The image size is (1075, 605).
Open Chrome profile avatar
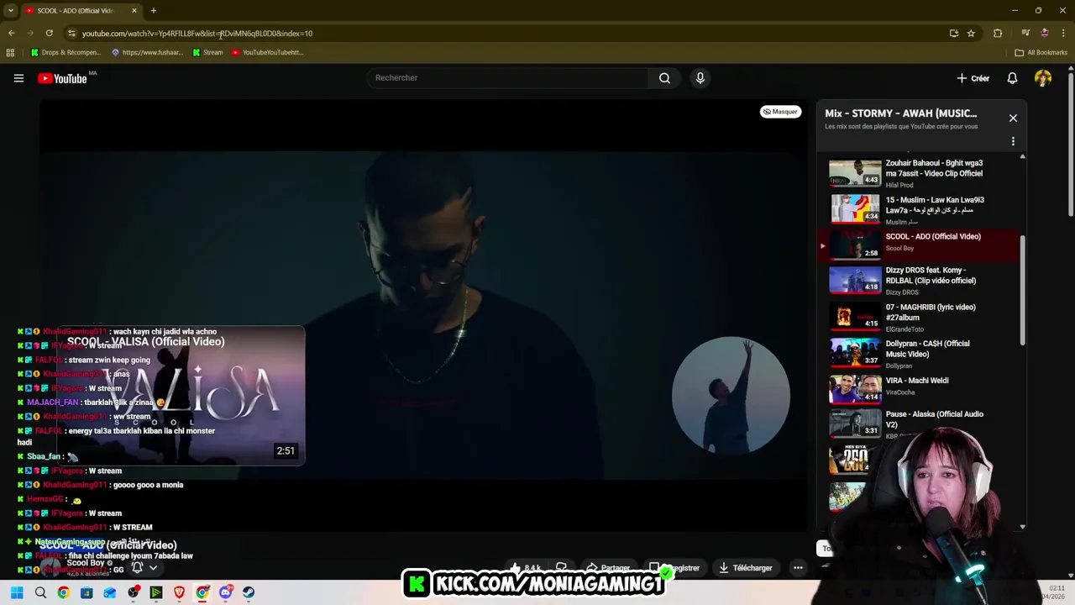[x=1044, y=34]
